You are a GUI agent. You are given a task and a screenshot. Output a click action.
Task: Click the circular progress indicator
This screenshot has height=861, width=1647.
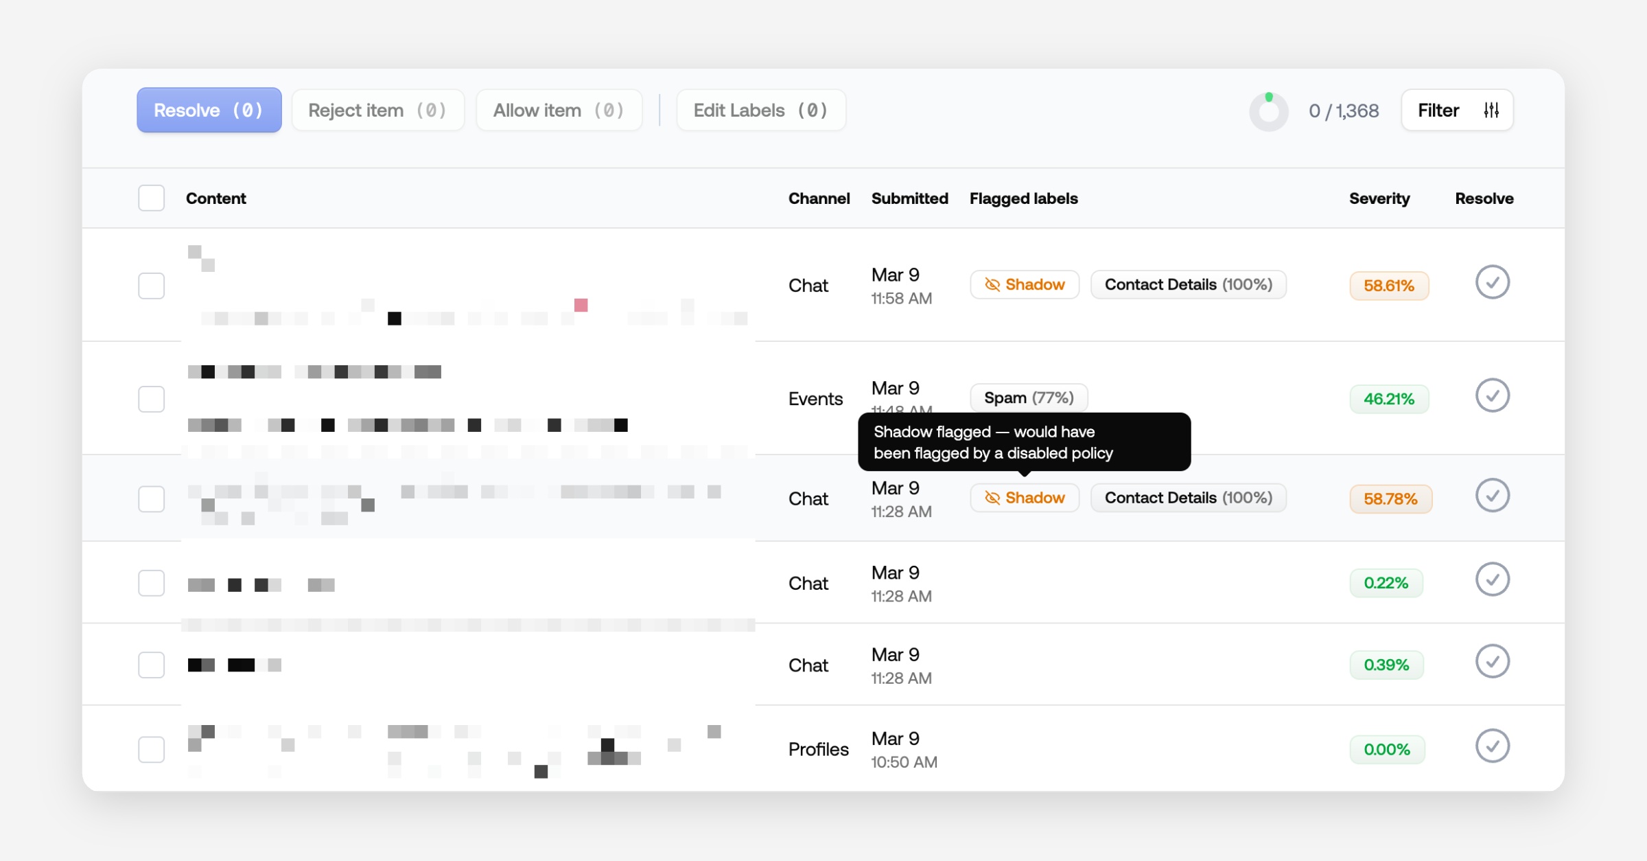tap(1268, 111)
